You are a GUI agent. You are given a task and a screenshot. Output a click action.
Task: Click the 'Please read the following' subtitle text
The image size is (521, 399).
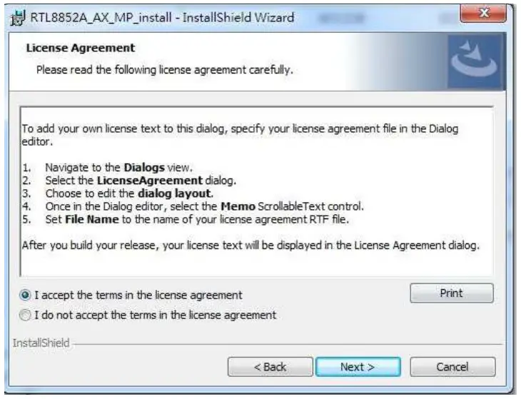(164, 70)
